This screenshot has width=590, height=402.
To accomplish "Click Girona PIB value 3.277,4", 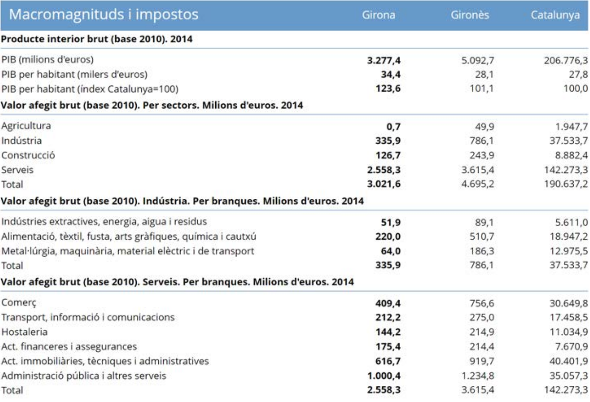I will tap(383, 61).
